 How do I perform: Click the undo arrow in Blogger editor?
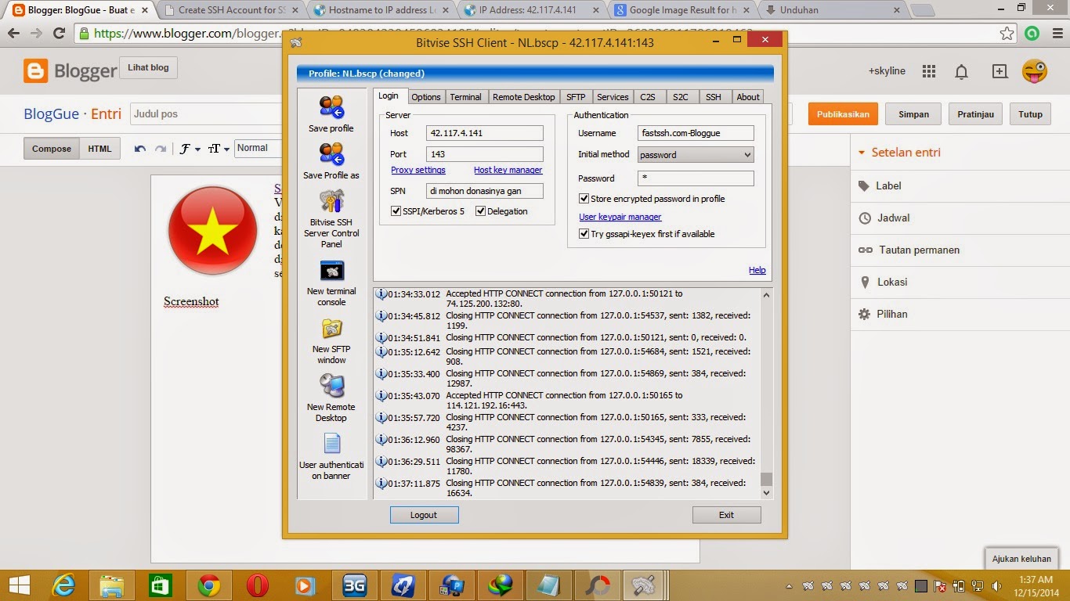coord(140,149)
